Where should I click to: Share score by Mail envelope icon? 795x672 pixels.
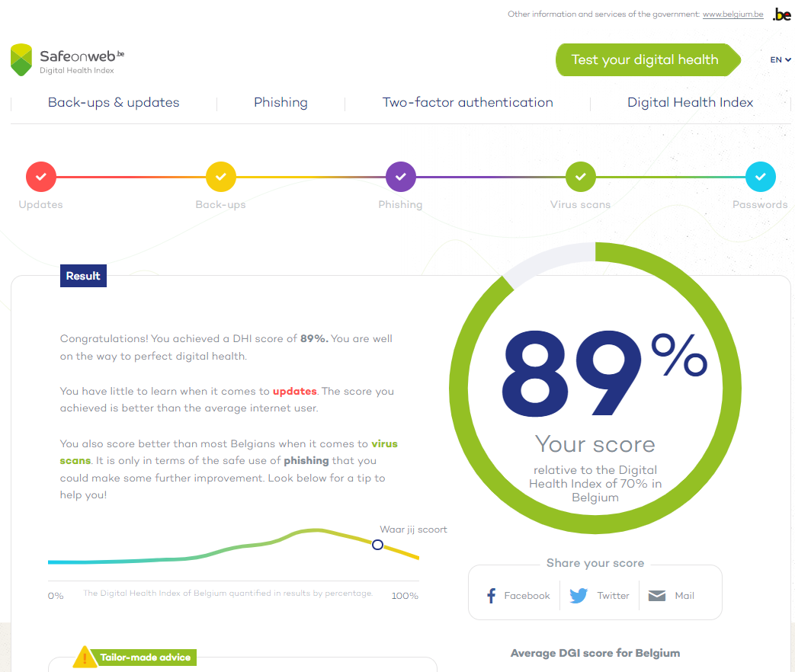coord(657,596)
